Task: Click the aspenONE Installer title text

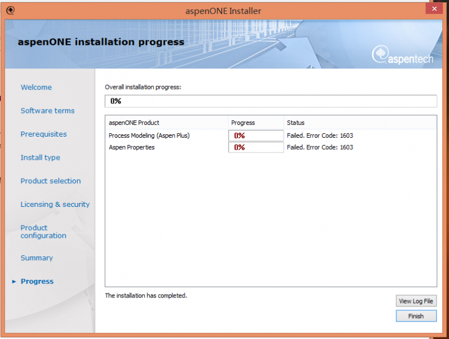Action: [x=223, y=11]
